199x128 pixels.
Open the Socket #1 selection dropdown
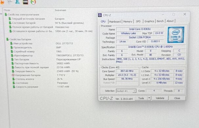point(126,91)
